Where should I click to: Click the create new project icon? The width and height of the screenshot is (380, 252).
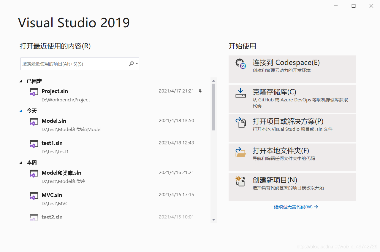(241, 181)
